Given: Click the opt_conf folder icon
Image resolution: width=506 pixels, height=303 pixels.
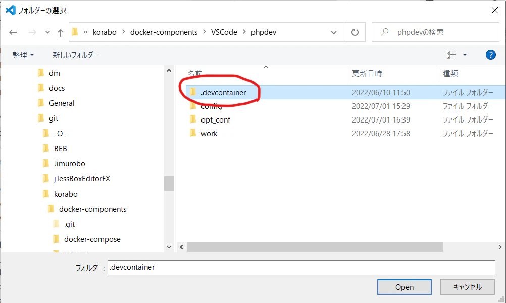Looking at the screenshot, I should tap(193, 119).
